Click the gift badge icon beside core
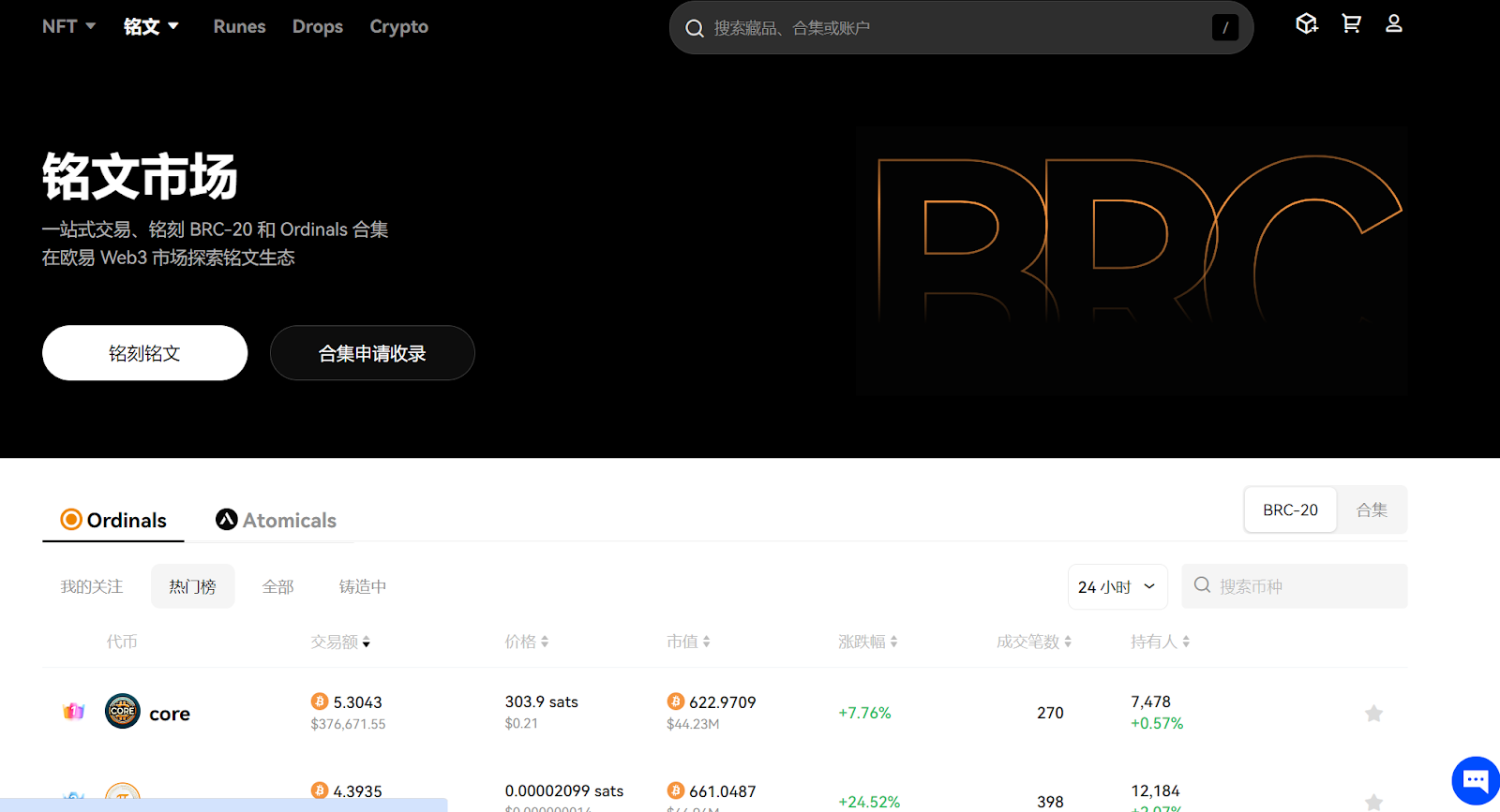 (x=74, y=712)
